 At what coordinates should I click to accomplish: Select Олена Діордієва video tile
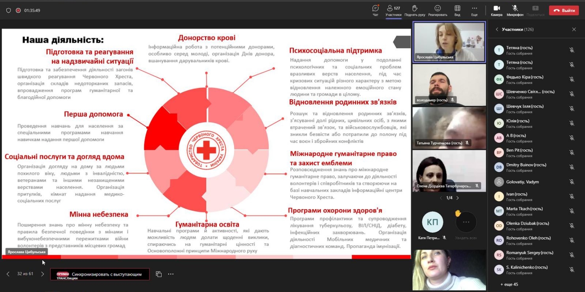(x=449, y=171)
